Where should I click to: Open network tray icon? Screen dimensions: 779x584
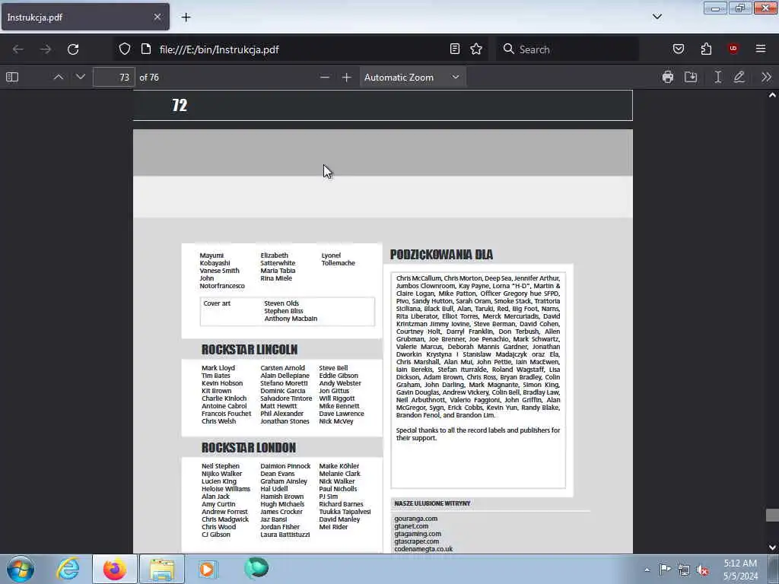tap(684, 570)
